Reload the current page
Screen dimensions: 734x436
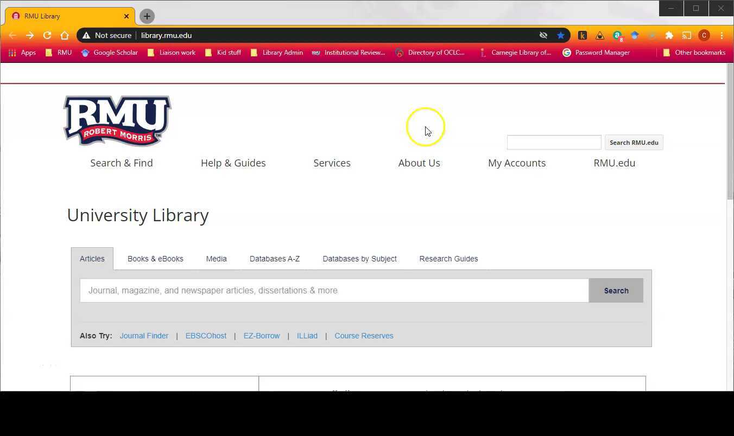click(x=47, y=35)
